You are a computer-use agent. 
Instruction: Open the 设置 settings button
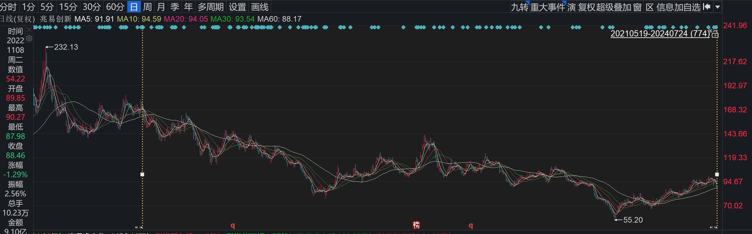tap(237, 7)
